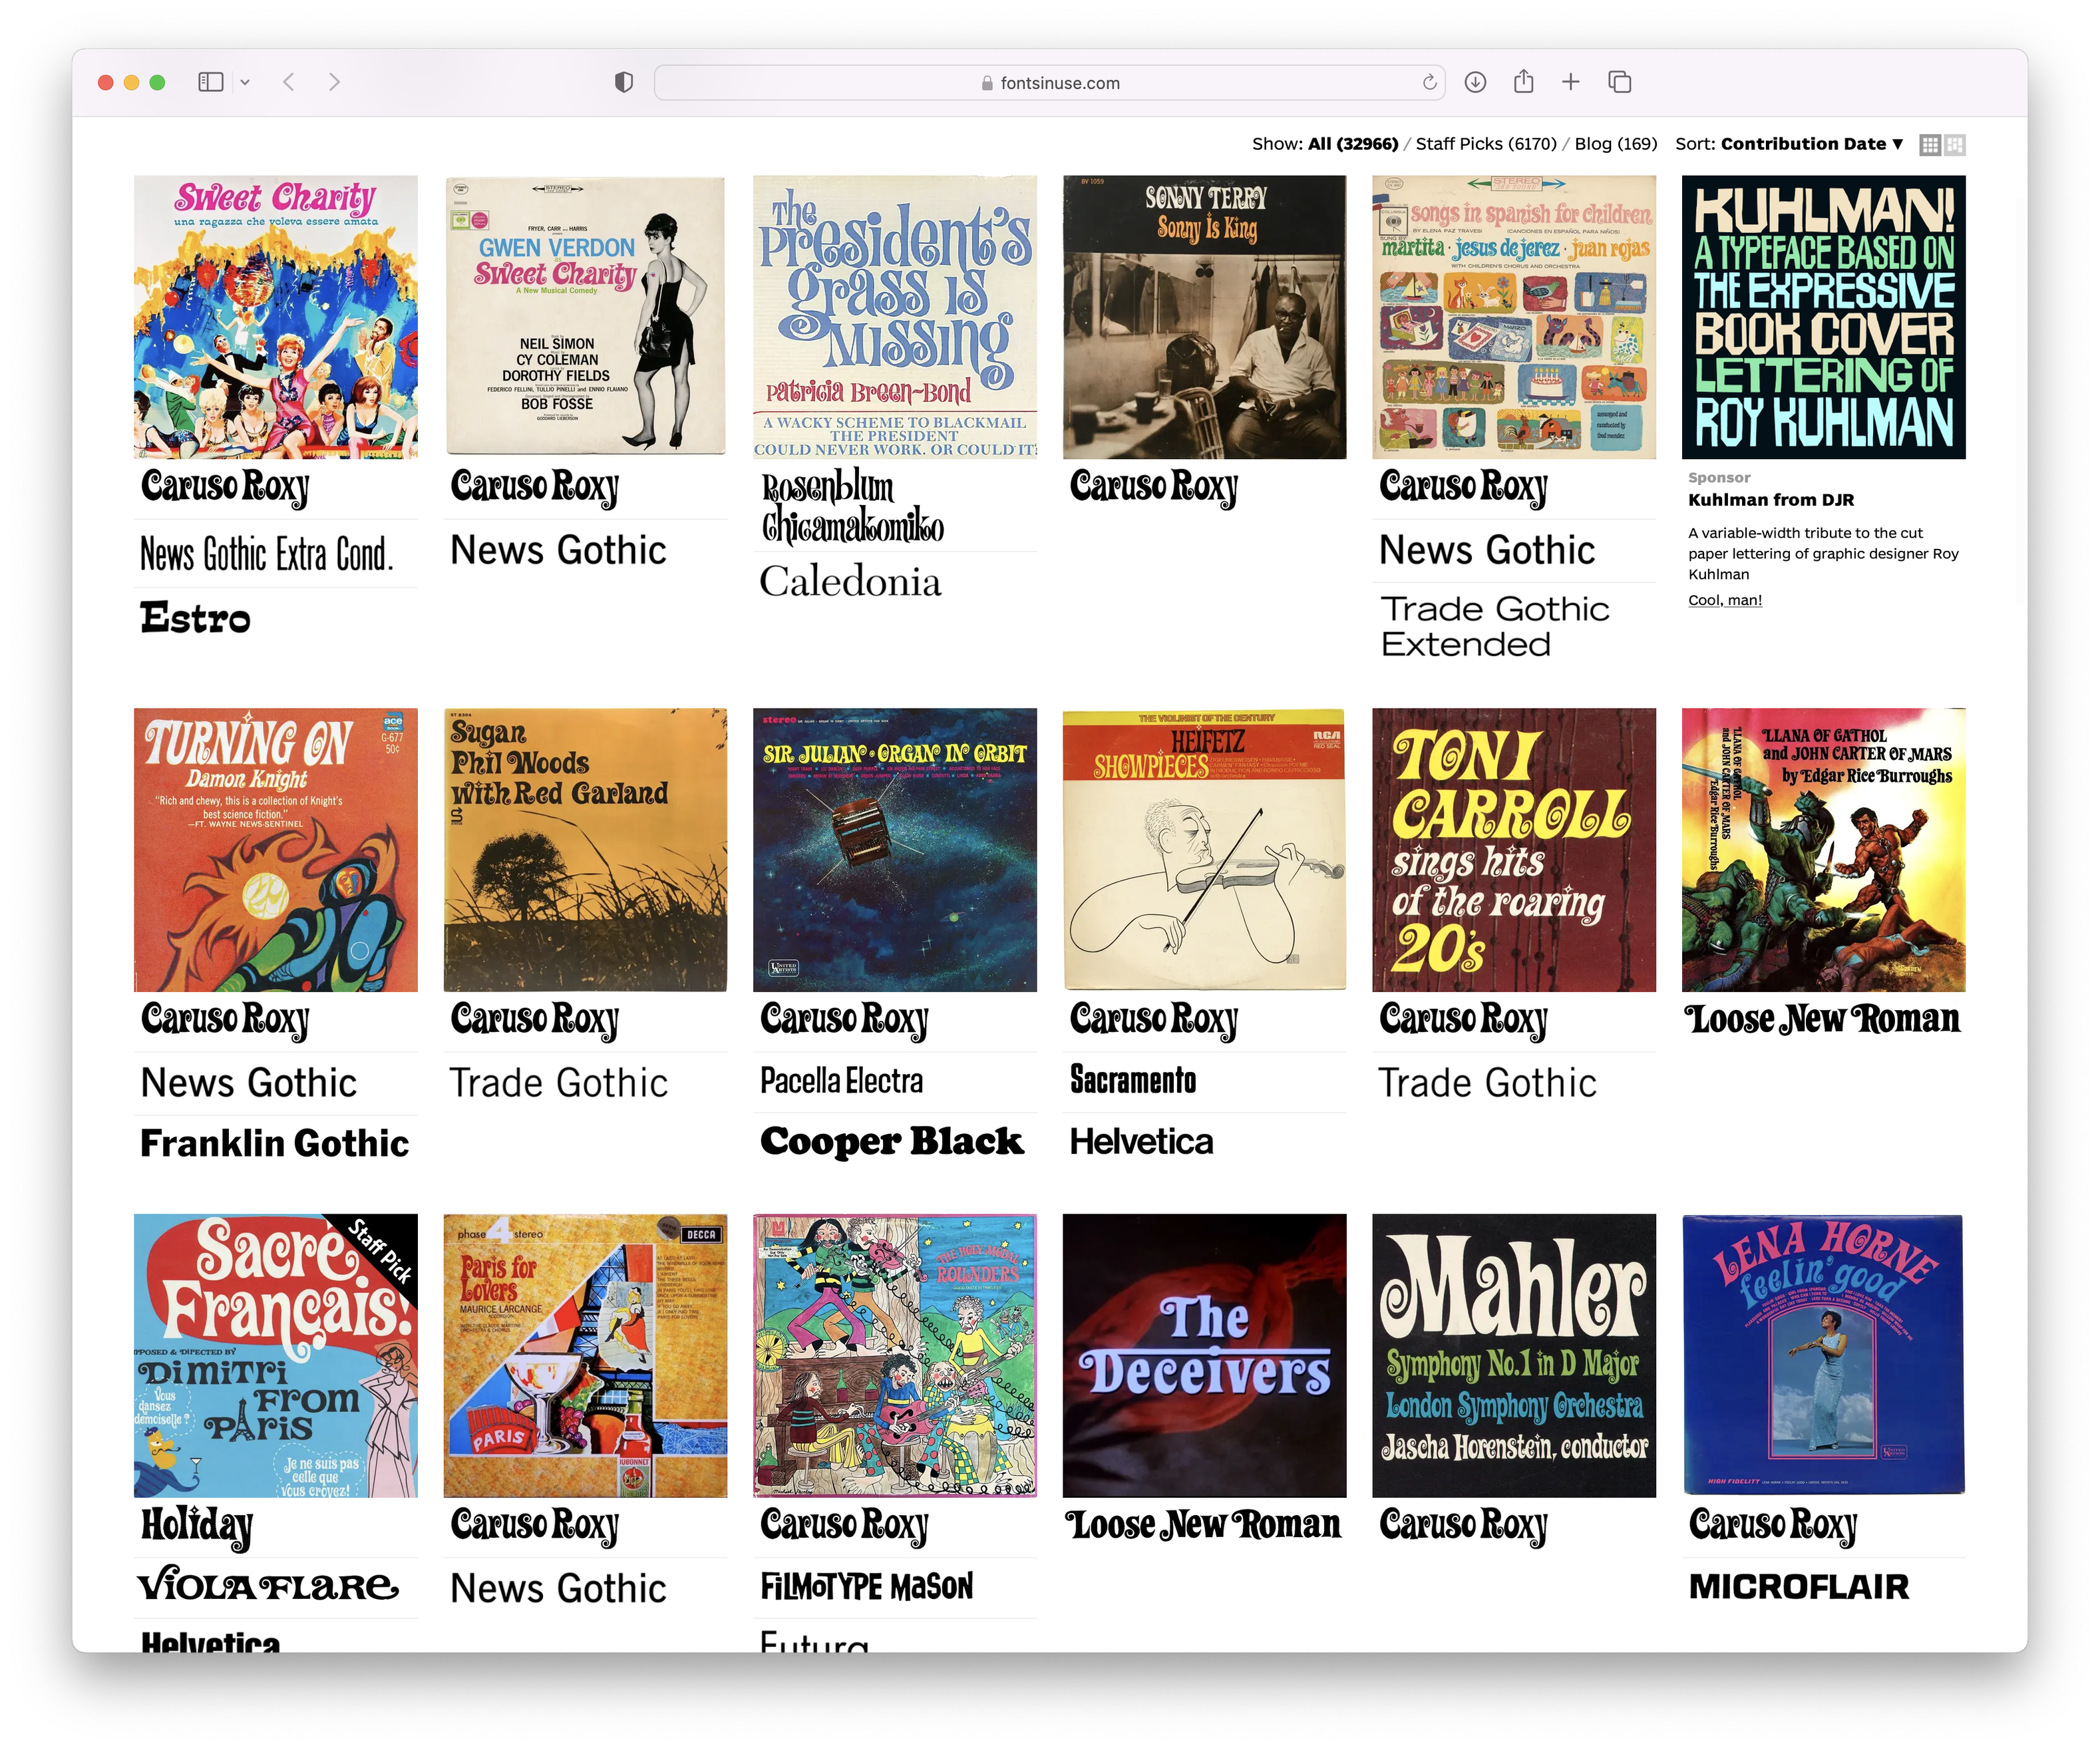Show Safari downloads
This screenshot has height=1748, width=2100.
(x=1475, y=82)
